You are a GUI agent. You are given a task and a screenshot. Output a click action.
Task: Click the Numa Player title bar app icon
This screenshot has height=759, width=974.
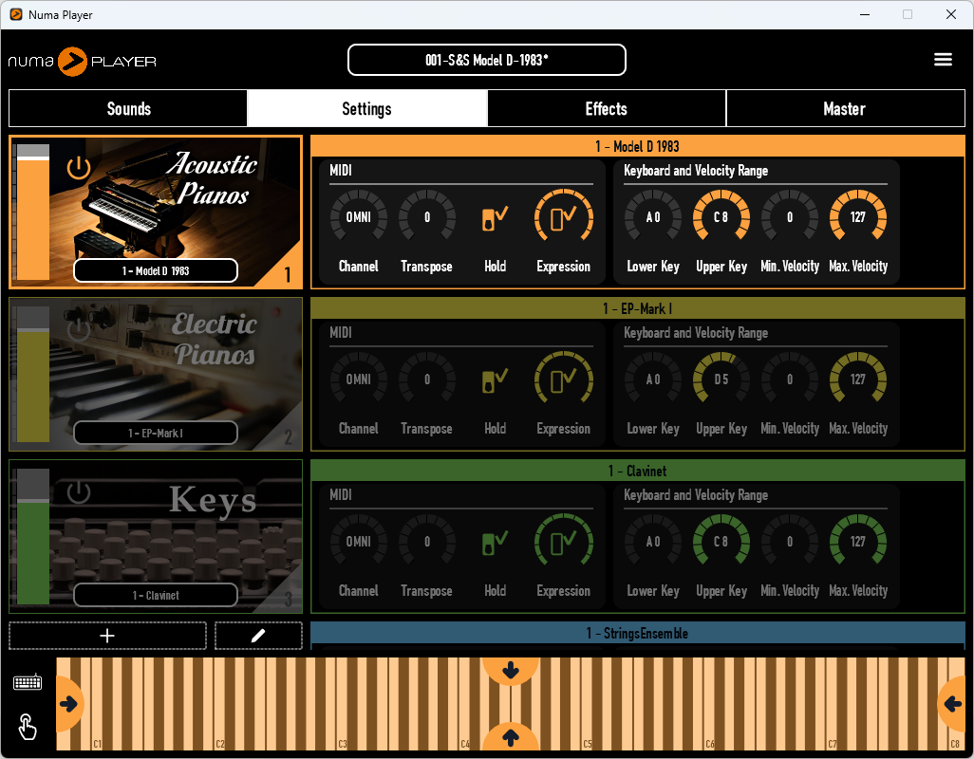[16, 14]
